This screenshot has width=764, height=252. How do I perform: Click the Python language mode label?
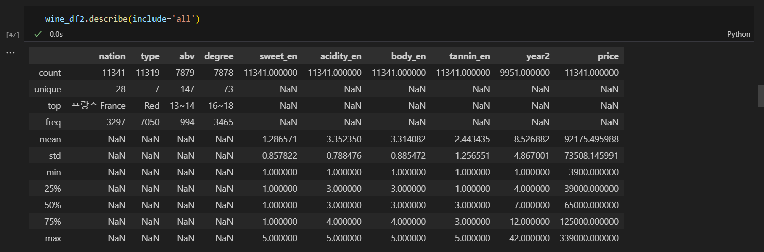[739, 34]
